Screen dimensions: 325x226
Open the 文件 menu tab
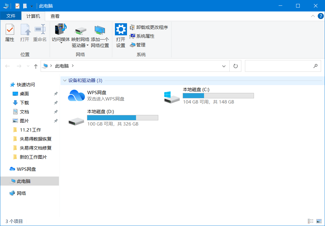11,16
